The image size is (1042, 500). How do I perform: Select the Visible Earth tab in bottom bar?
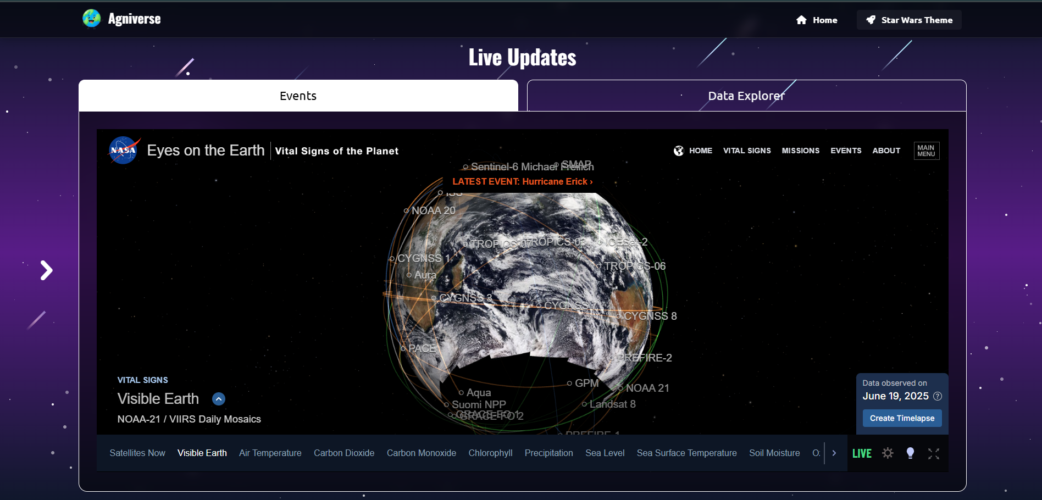(x=202, y=453)
